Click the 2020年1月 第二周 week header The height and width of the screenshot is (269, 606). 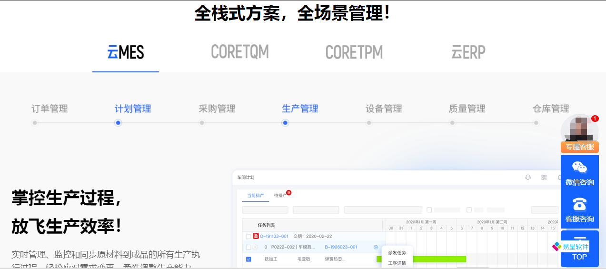pyautogui.click(x=492, y=222)
